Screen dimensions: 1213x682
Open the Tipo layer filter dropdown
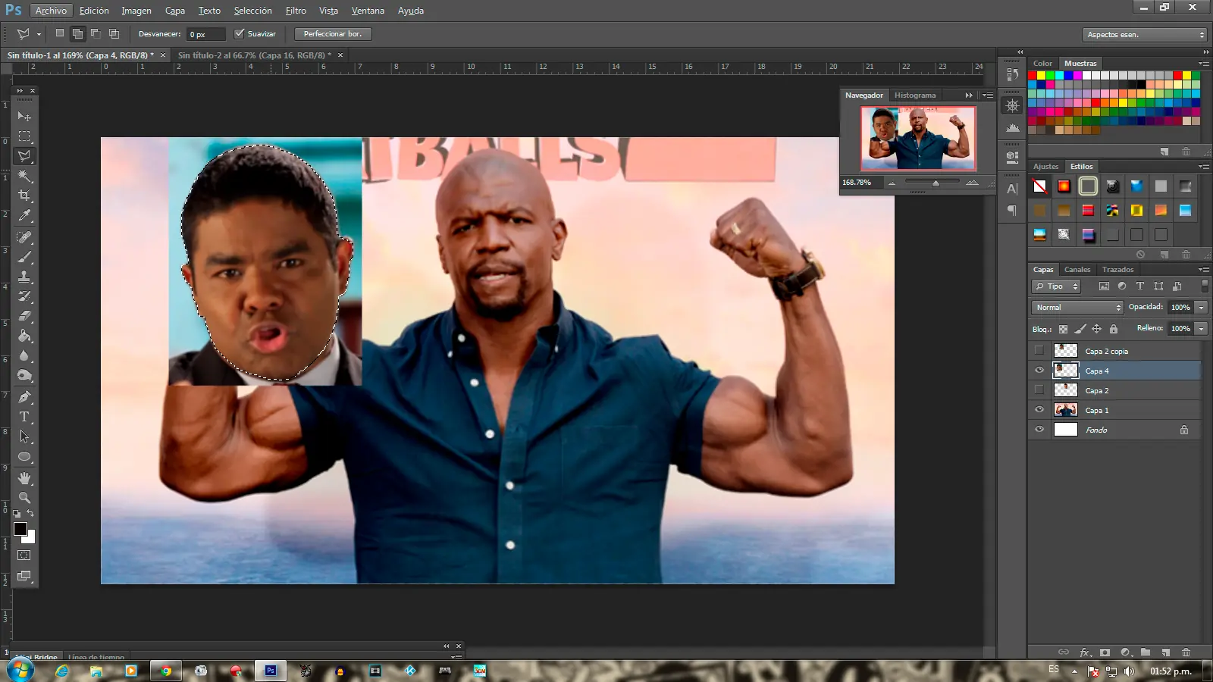[x=1056, y=286]
